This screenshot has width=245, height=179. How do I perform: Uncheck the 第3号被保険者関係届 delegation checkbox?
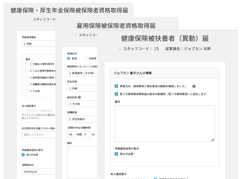[116, 94]
